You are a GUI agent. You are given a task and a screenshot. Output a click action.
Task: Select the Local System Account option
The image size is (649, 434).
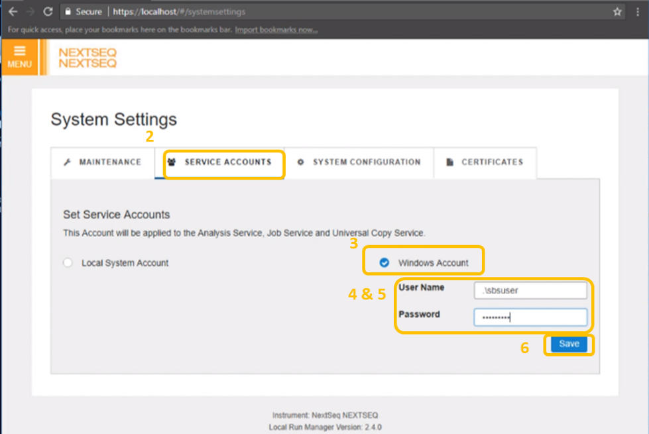coord(68,263)
